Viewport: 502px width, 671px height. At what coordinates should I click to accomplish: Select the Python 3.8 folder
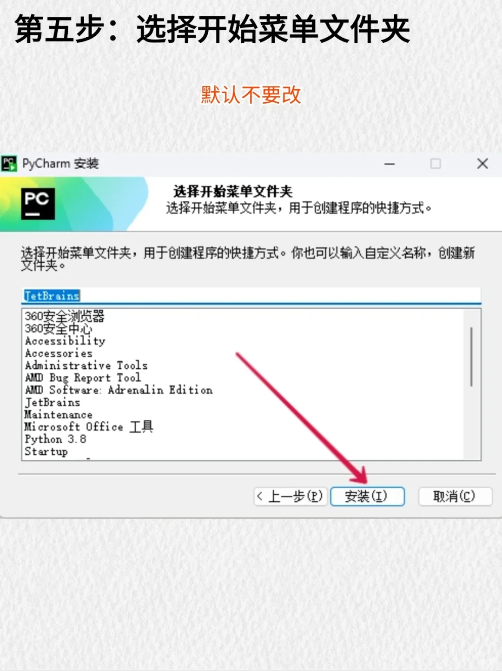[56, 438]
